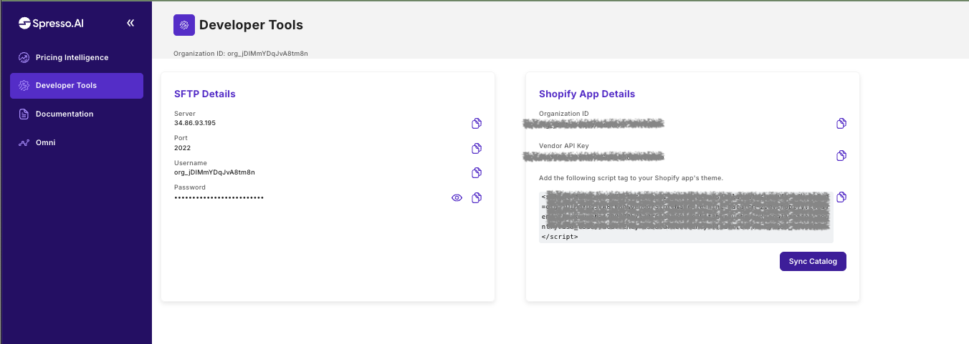This screenshot has height=344, width=969.
Task: Click the Developer Tools header icon
Action: click(x=184, y=25)
